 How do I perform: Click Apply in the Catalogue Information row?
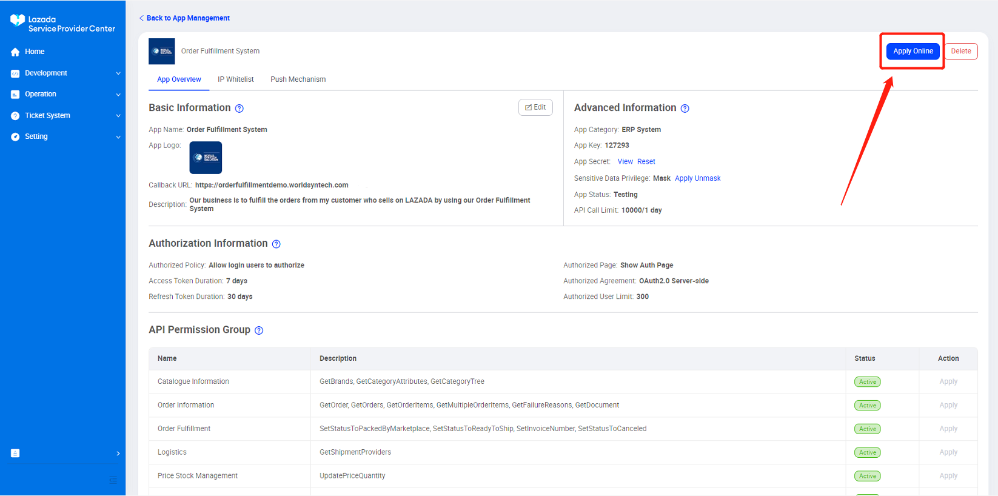pyautogui.click(x=948, y=382)
